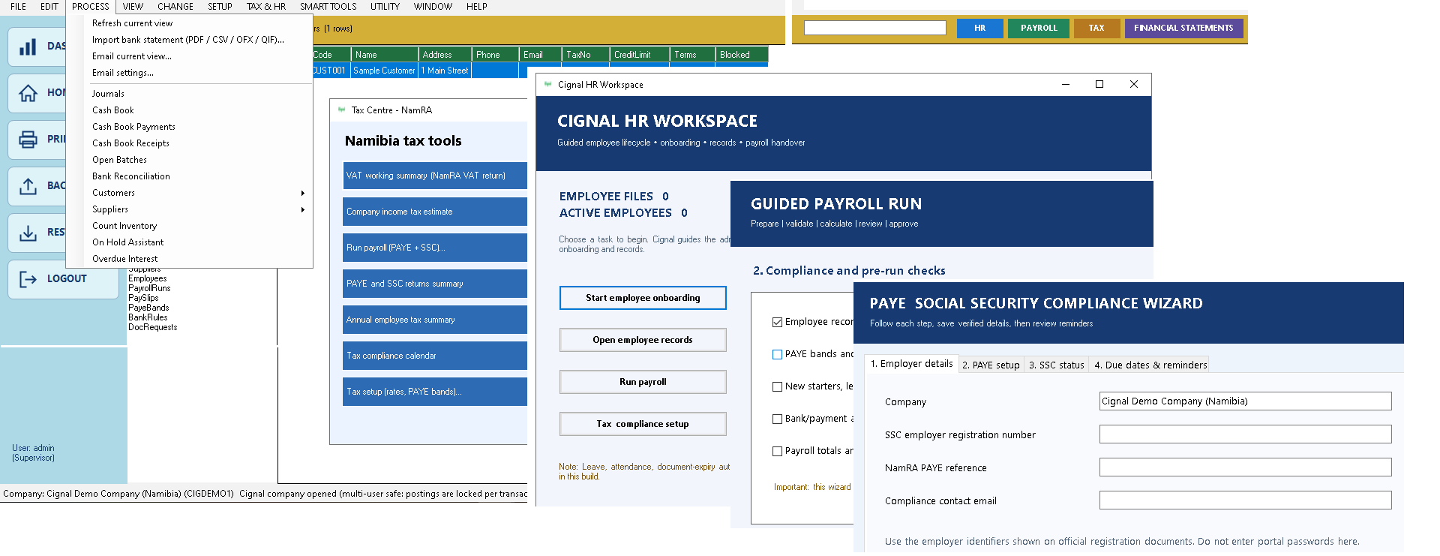Screen dimensions: 1440x556
Task: Click the Home house icon in sidebar
Action: coord(28,93)
